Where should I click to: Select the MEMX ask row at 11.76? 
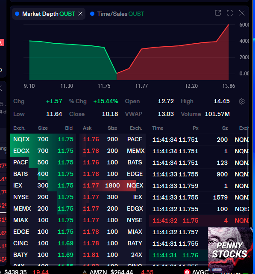(113, 151)
